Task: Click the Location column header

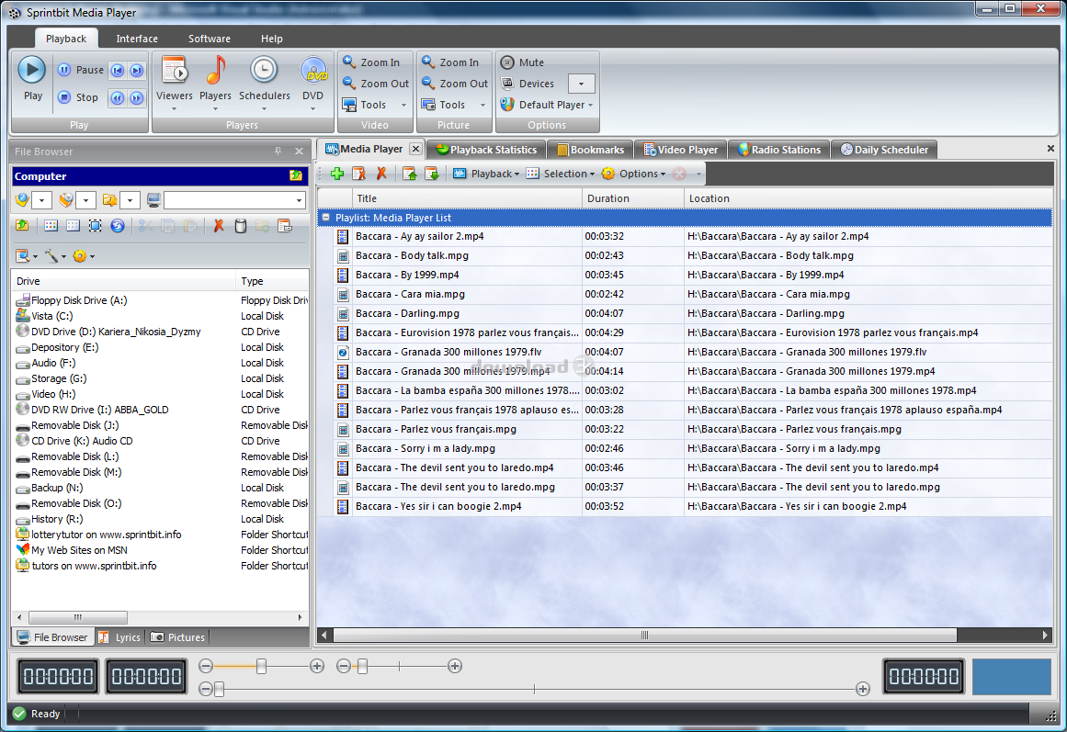Action: [868, 198]
